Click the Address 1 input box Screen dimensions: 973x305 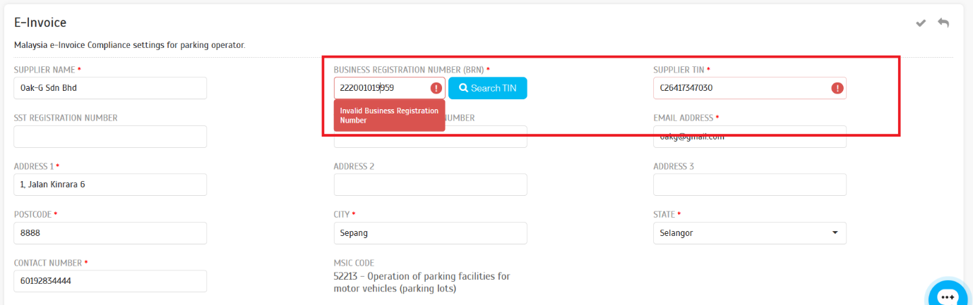pyautogui.click(x=110, y=185)
